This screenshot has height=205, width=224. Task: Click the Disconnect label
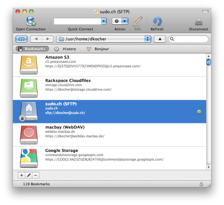198,29
